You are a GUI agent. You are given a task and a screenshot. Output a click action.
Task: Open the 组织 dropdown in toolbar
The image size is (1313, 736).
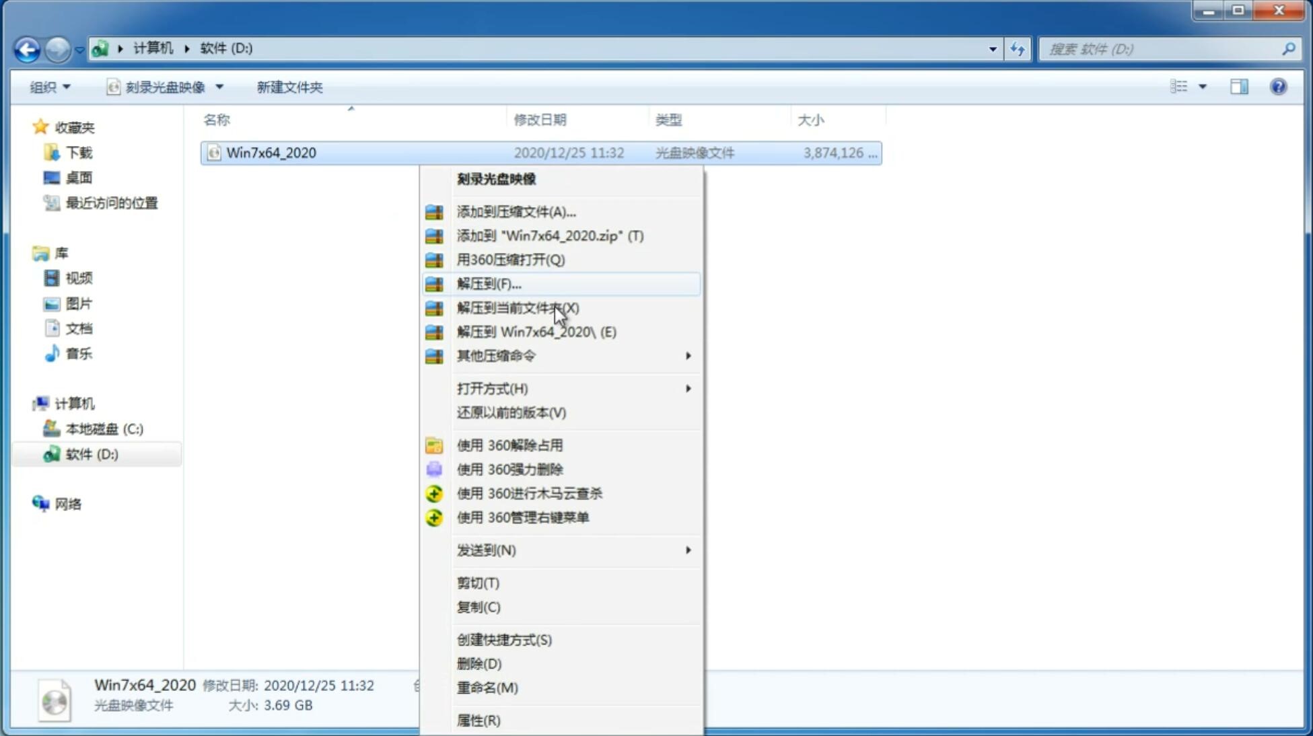(50, 87)
